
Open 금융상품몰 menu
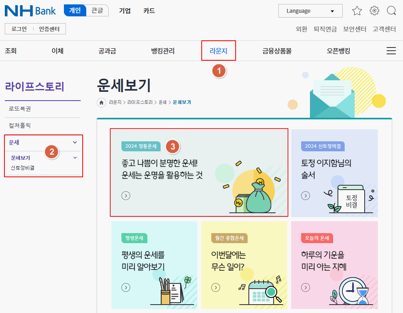point(277,51)
